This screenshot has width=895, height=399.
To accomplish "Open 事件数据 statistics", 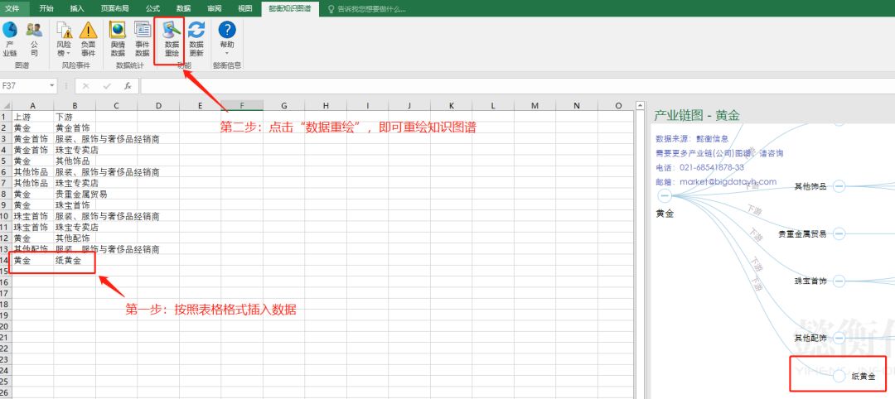I will 143,39.
